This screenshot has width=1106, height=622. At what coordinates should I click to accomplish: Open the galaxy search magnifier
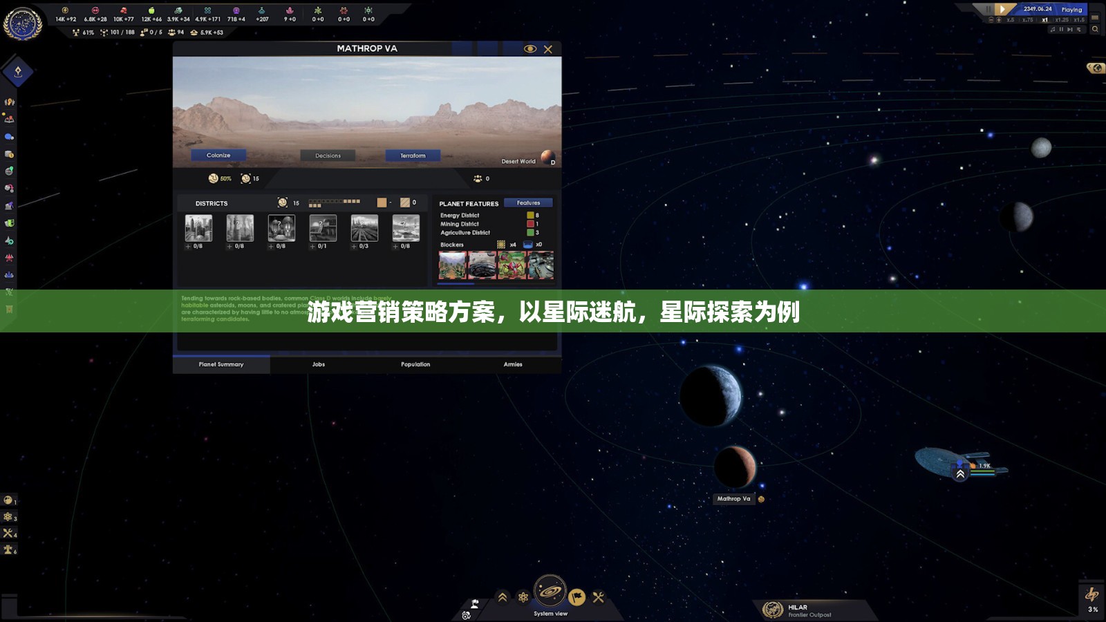tap(1095, 29)
